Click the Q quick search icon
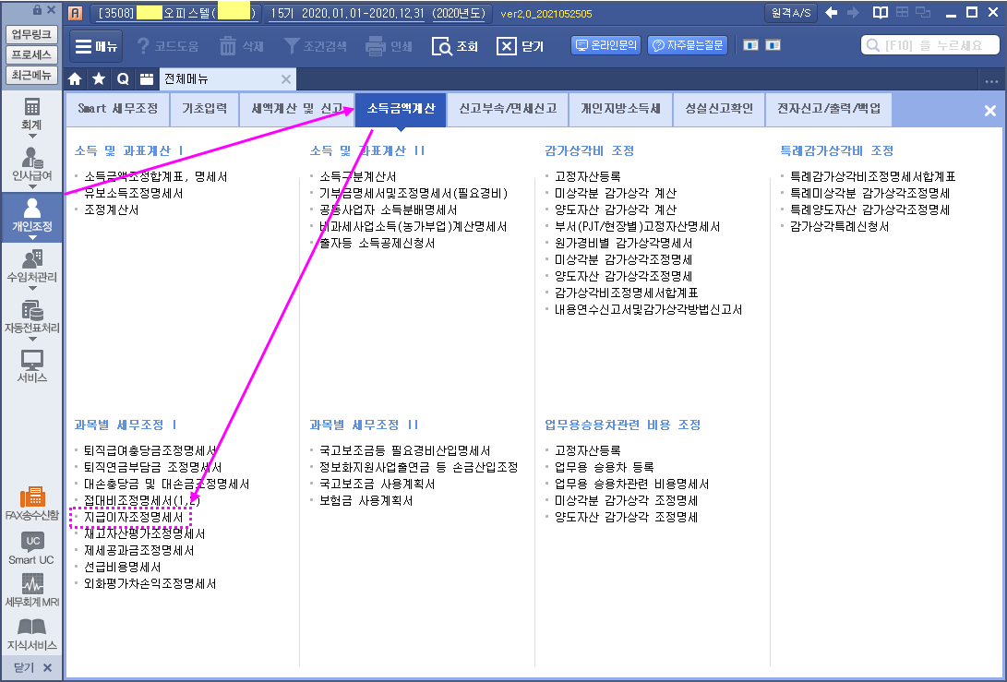 coord(123,79)
